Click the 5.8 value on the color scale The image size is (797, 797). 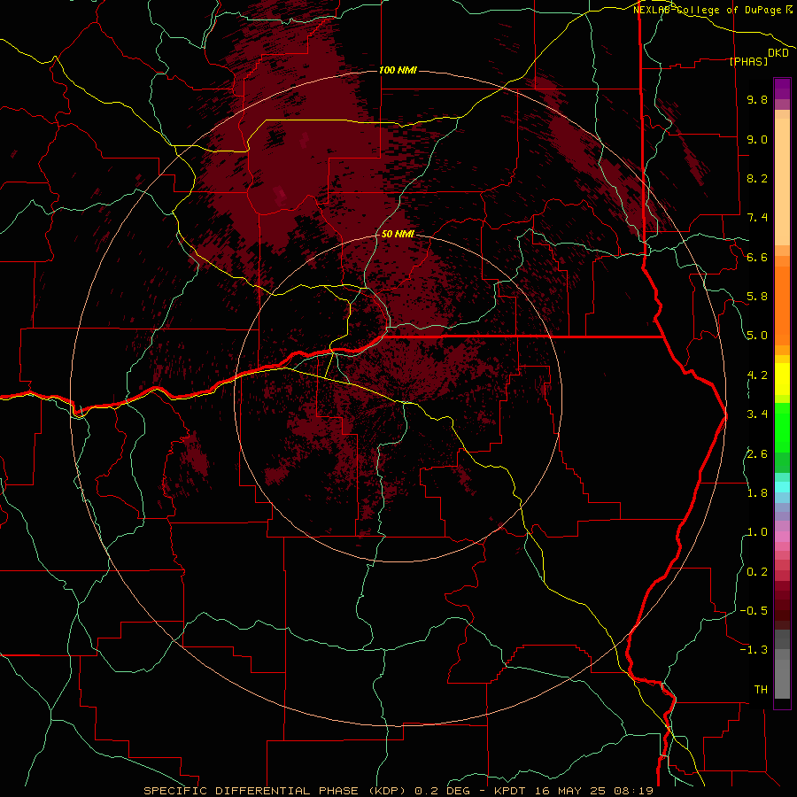[757, 297]
